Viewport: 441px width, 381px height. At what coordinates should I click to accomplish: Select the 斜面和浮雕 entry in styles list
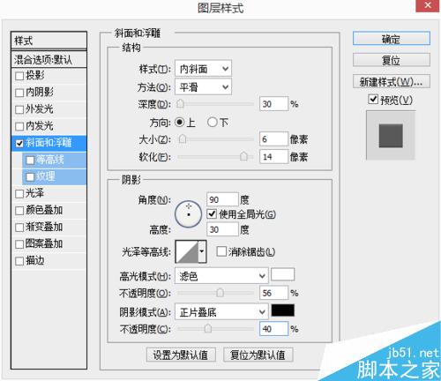pos(49,143)
